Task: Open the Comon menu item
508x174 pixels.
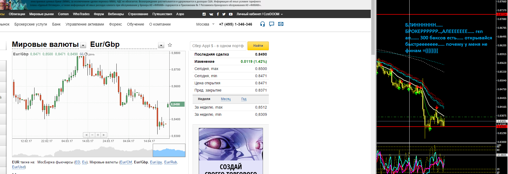Action: click(63, 14)
